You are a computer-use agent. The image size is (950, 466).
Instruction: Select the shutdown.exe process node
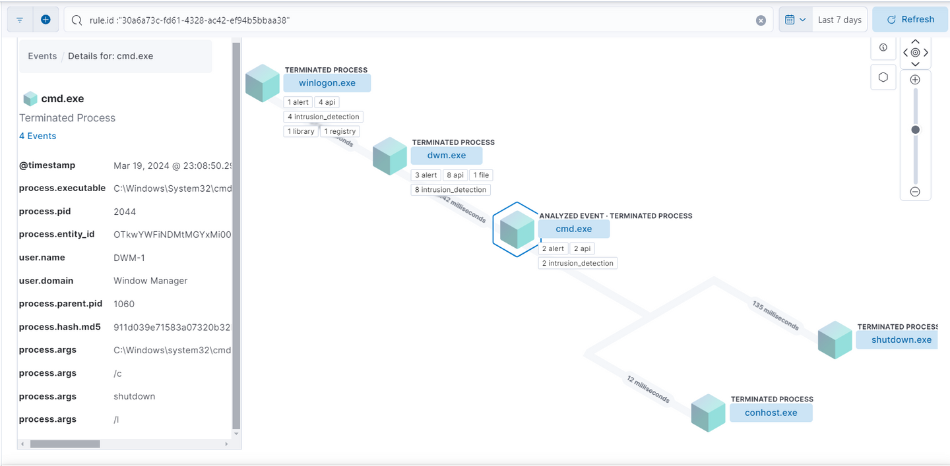(901, 340)
